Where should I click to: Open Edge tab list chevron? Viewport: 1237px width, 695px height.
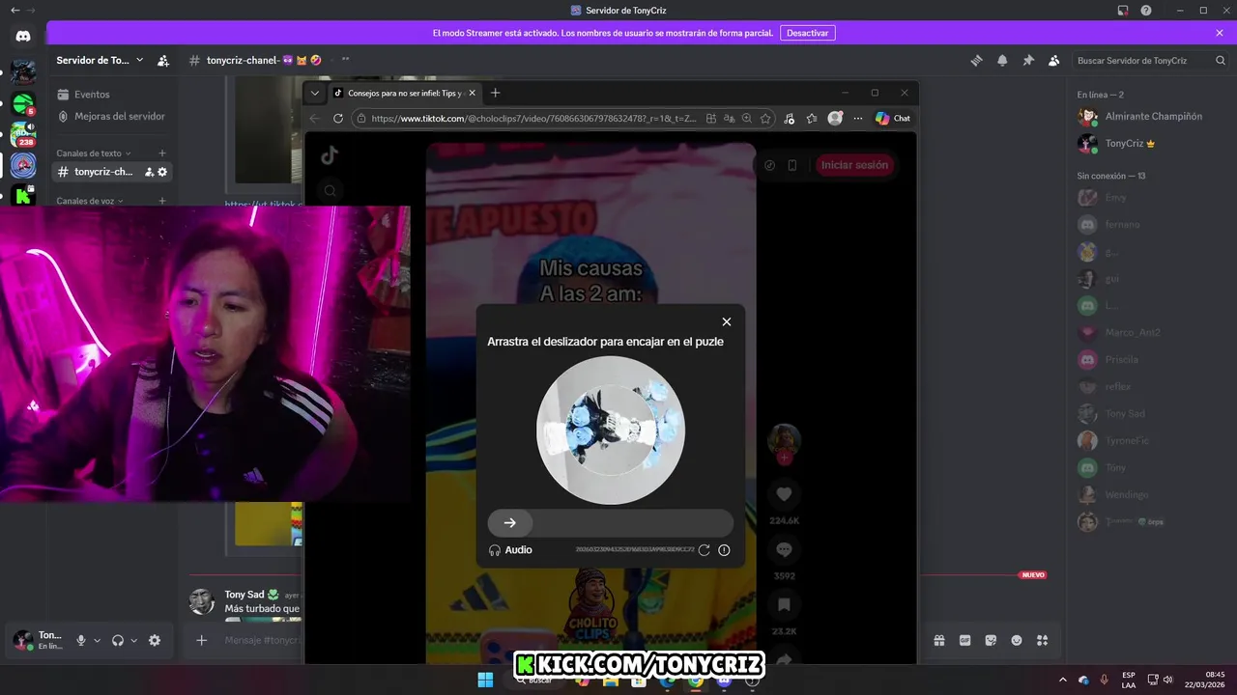click(x=314, y=93)
